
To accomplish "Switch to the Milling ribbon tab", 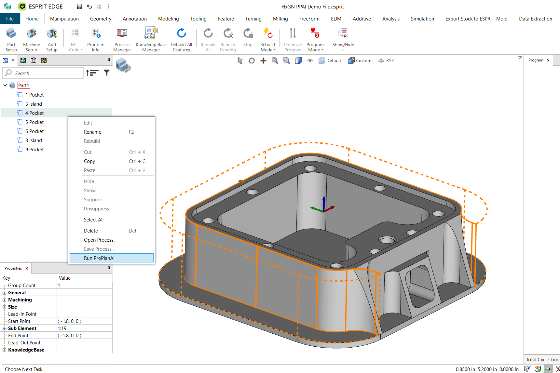I will (x=280, y=19).
